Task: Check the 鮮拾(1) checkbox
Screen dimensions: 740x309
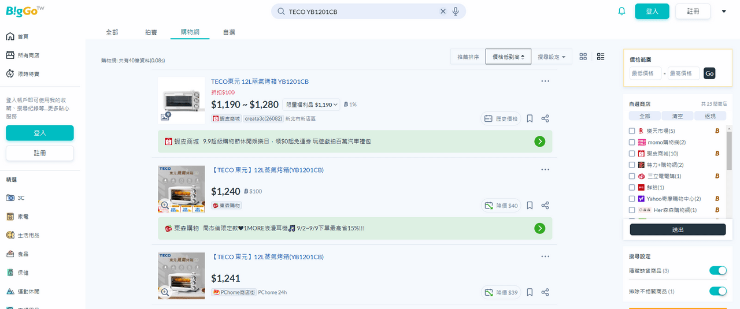Action: coord(632,187)
